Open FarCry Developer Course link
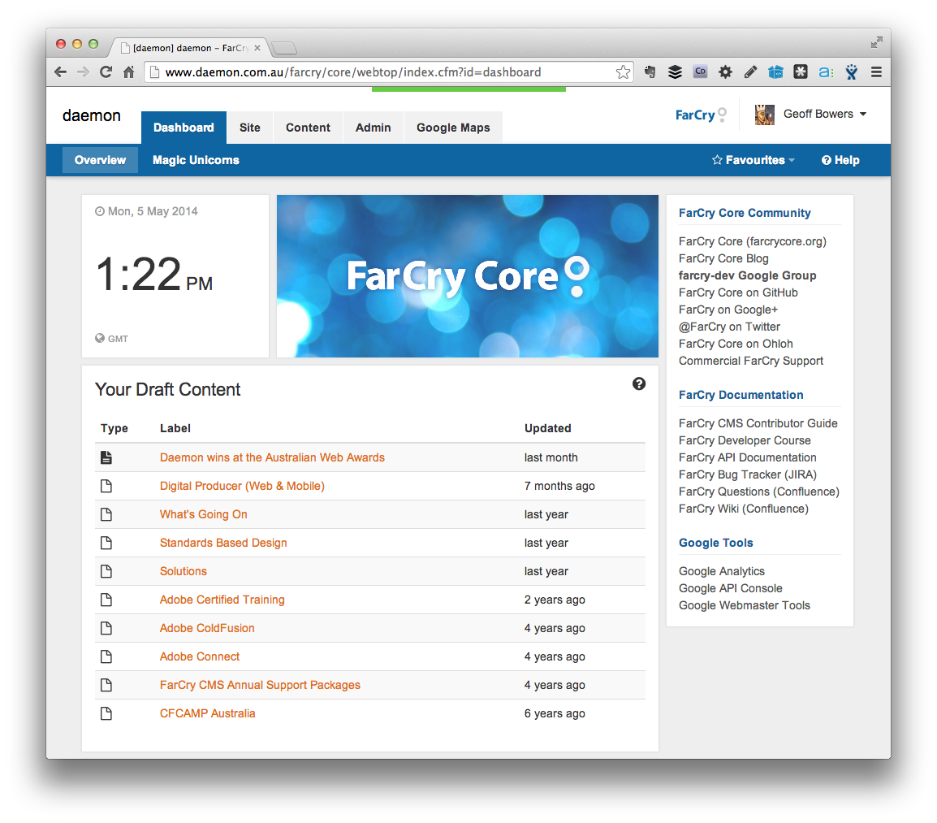Viewport: 937px width, 823px height. [x=745, y=440]
